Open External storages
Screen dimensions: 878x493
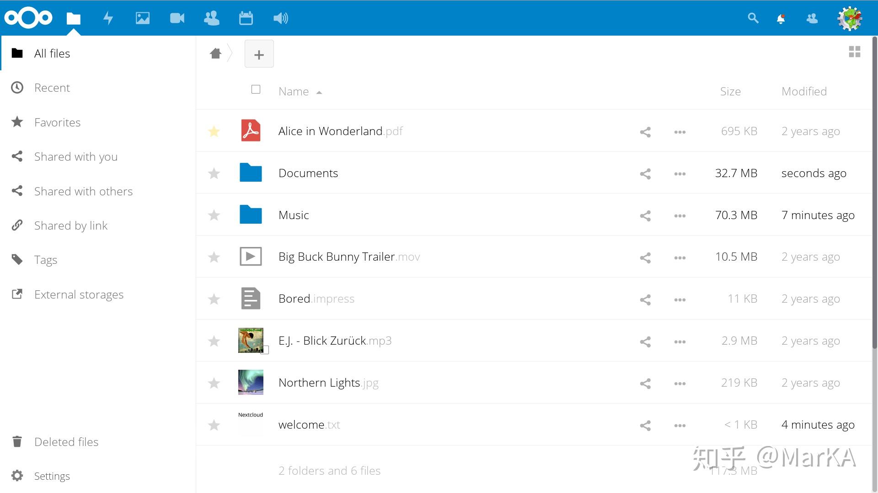click(98, 294)
